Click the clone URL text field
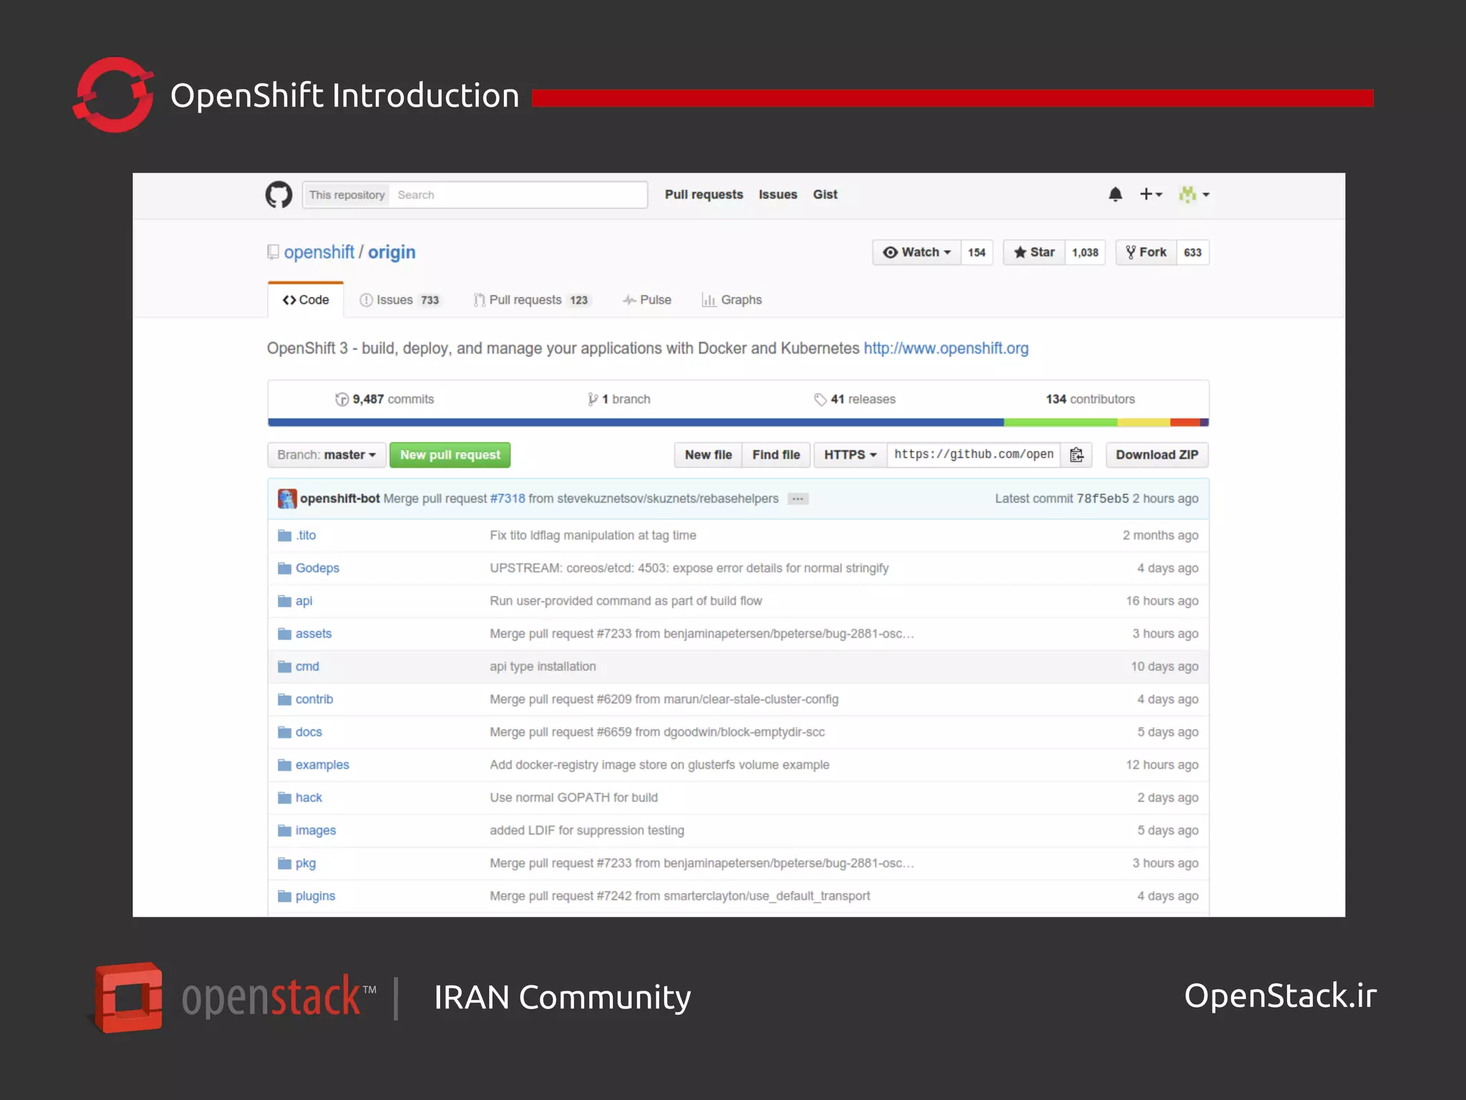Viewport: 1466px width, 1100px height. click(x=974, y=455)
